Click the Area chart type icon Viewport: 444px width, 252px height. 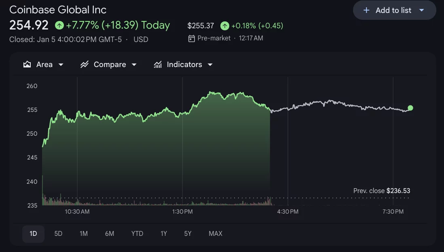tap(27, 65)
